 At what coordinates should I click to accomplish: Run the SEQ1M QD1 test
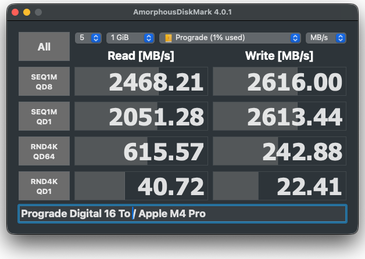(x=44, y=116)
